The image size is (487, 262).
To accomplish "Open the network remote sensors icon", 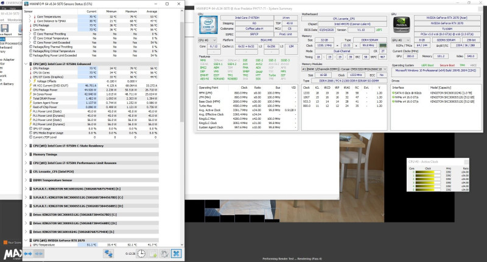I will point(108,253).
